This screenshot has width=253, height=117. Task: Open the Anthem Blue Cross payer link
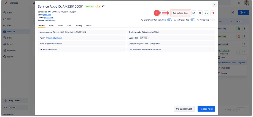click(x=54, y=38)
